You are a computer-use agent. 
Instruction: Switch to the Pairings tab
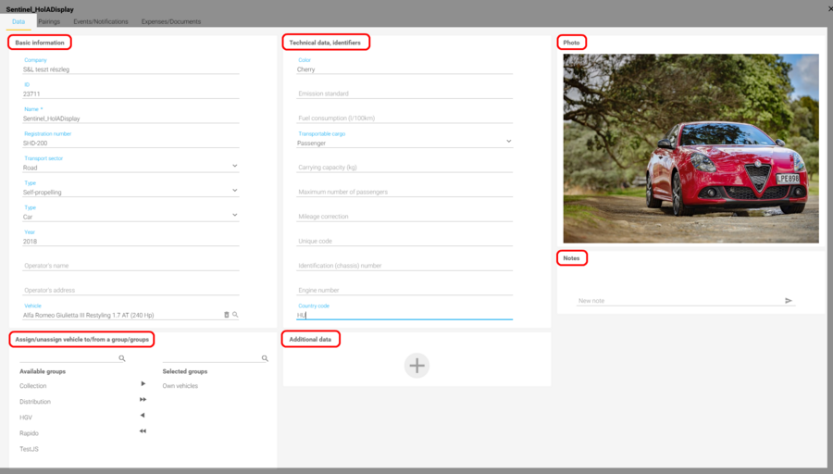point(49,22)
